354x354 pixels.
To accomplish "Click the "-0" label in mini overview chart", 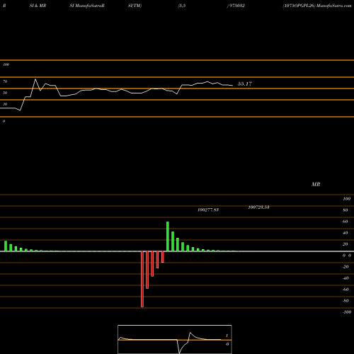I will (x=227, y=344).
